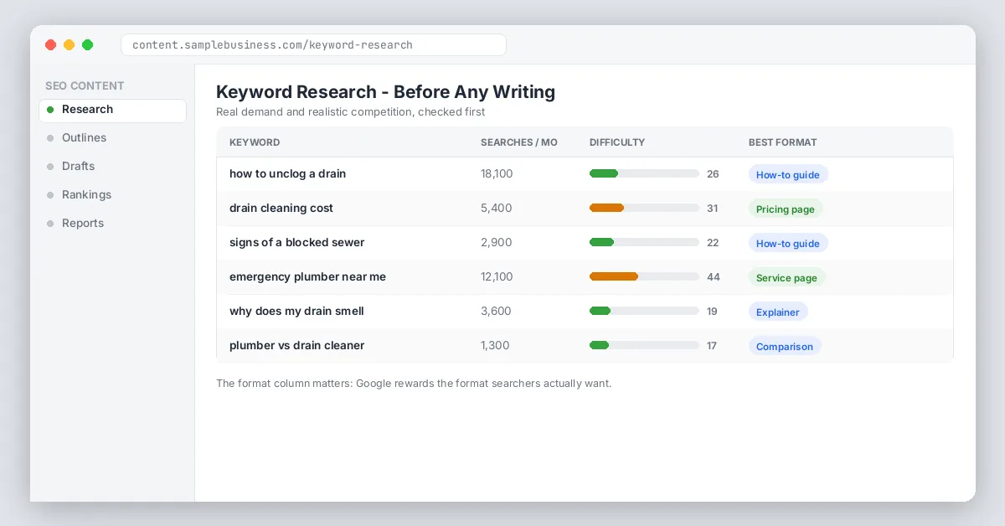Click the yellow minimize window dot
This screenshot has height=526, width=1005.
point(69,45)
